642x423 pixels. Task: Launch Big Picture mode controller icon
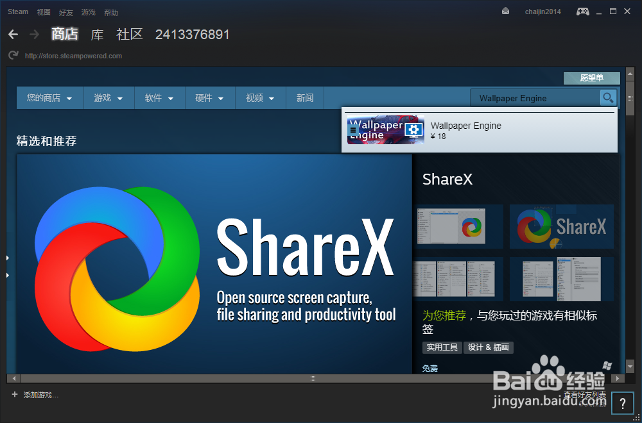pyautogui.click(x=583, y=12)
